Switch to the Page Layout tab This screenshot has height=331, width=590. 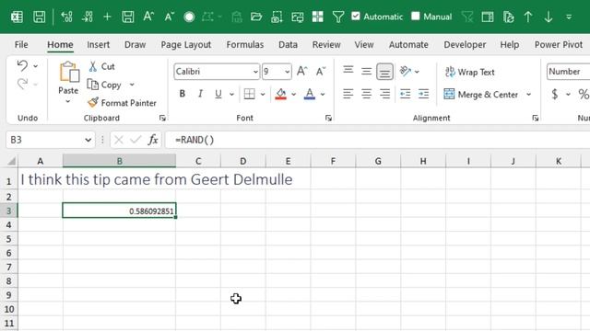186,45
